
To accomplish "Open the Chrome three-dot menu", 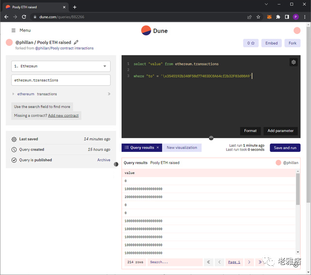I will 305,17.
